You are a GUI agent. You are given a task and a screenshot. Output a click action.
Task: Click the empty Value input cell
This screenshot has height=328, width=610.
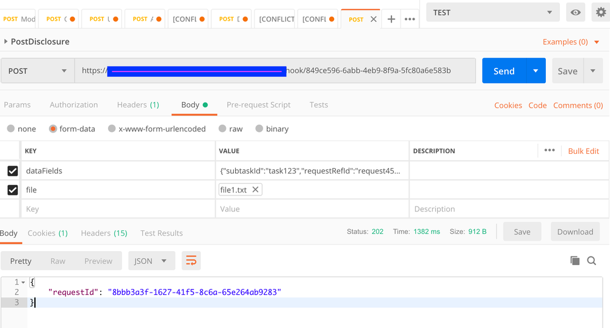click(312, 209)
